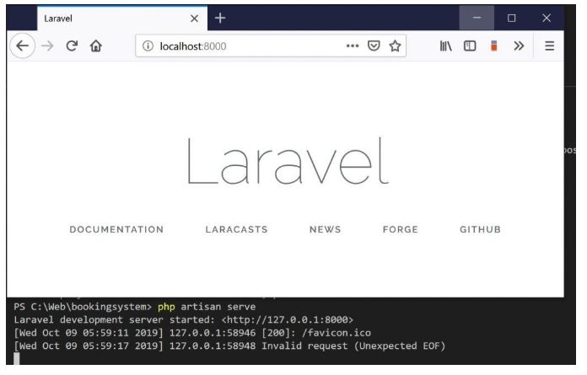Open the LARACASTS link

(237, 229)
